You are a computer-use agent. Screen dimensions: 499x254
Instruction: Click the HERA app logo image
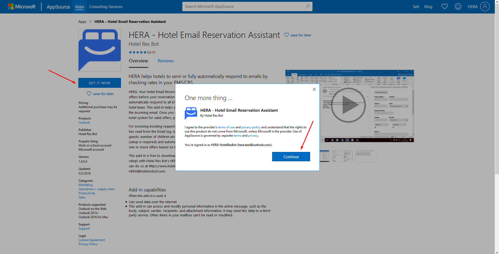pos(100,50)
